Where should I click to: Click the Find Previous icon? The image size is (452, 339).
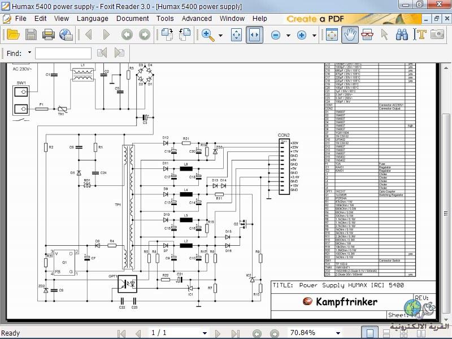(102, 53)
